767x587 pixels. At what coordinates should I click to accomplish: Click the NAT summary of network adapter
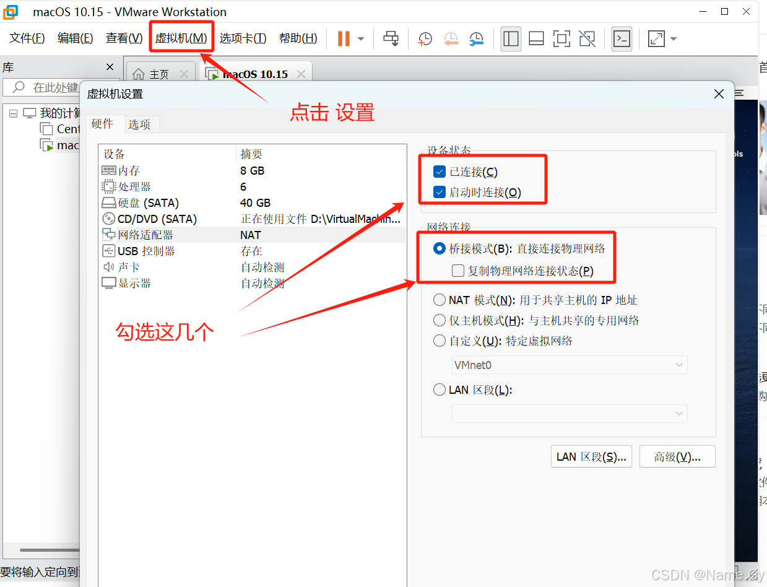[x=251, y=235]
